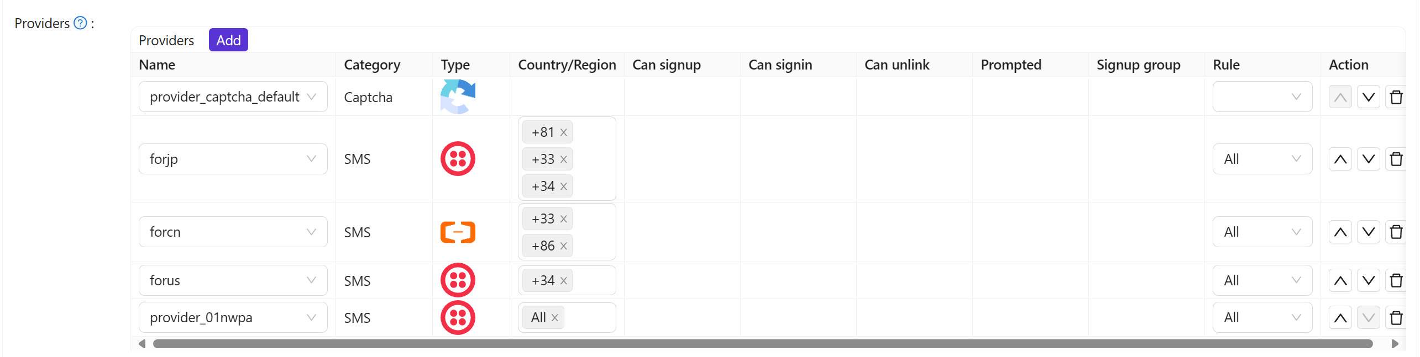Select the Twilio type icon in forjp row

point(457,158)
